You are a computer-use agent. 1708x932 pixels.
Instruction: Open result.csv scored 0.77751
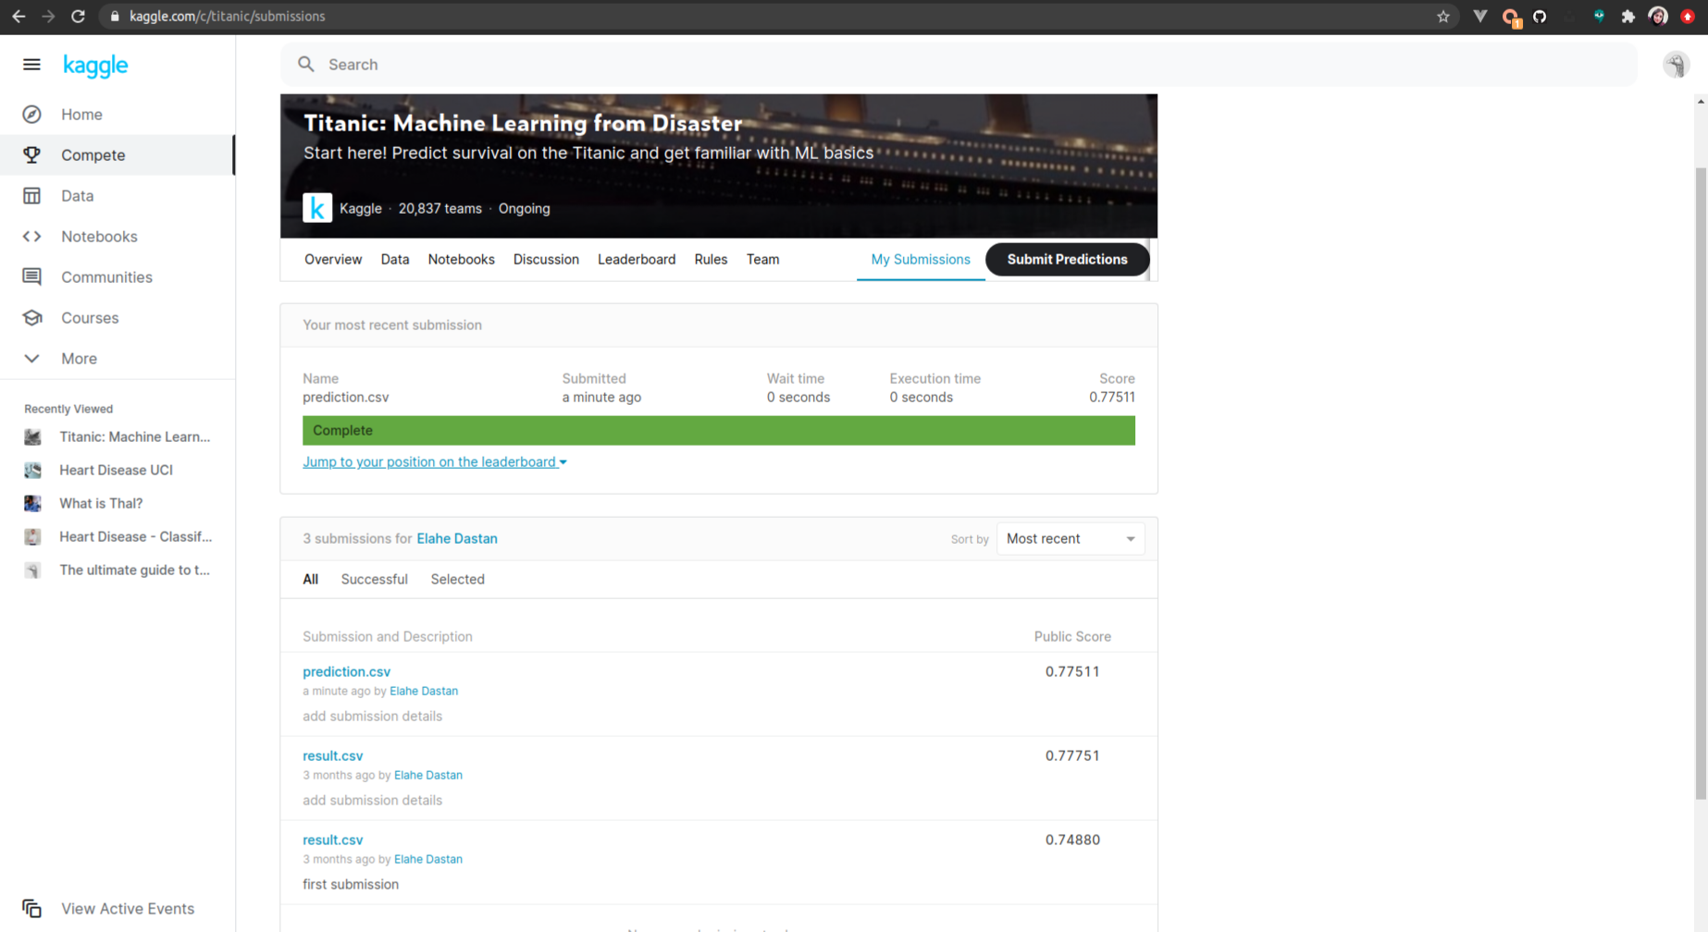332,756
